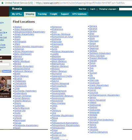
Task: Open the Karaganda (Kazakhstan) link
Action: coord(26,125)
